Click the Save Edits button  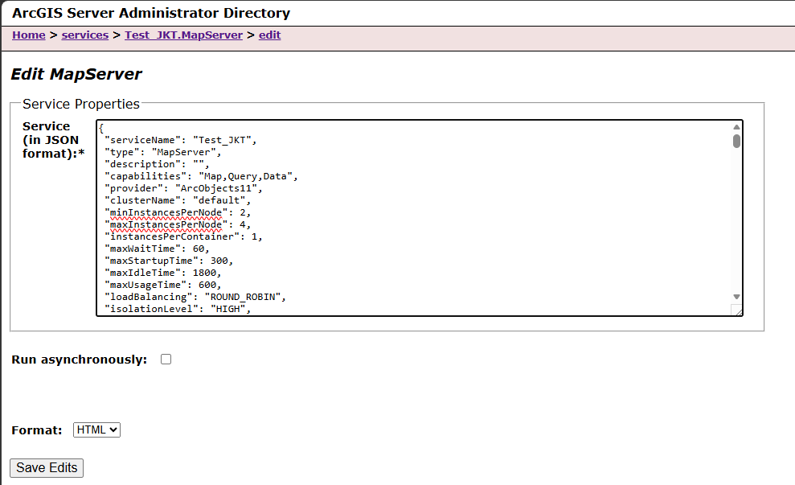[x=47, y=468]
